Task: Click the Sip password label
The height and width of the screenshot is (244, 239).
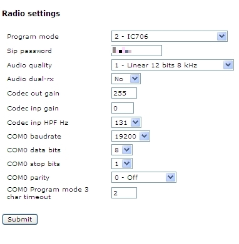Action: coord(29,51)
